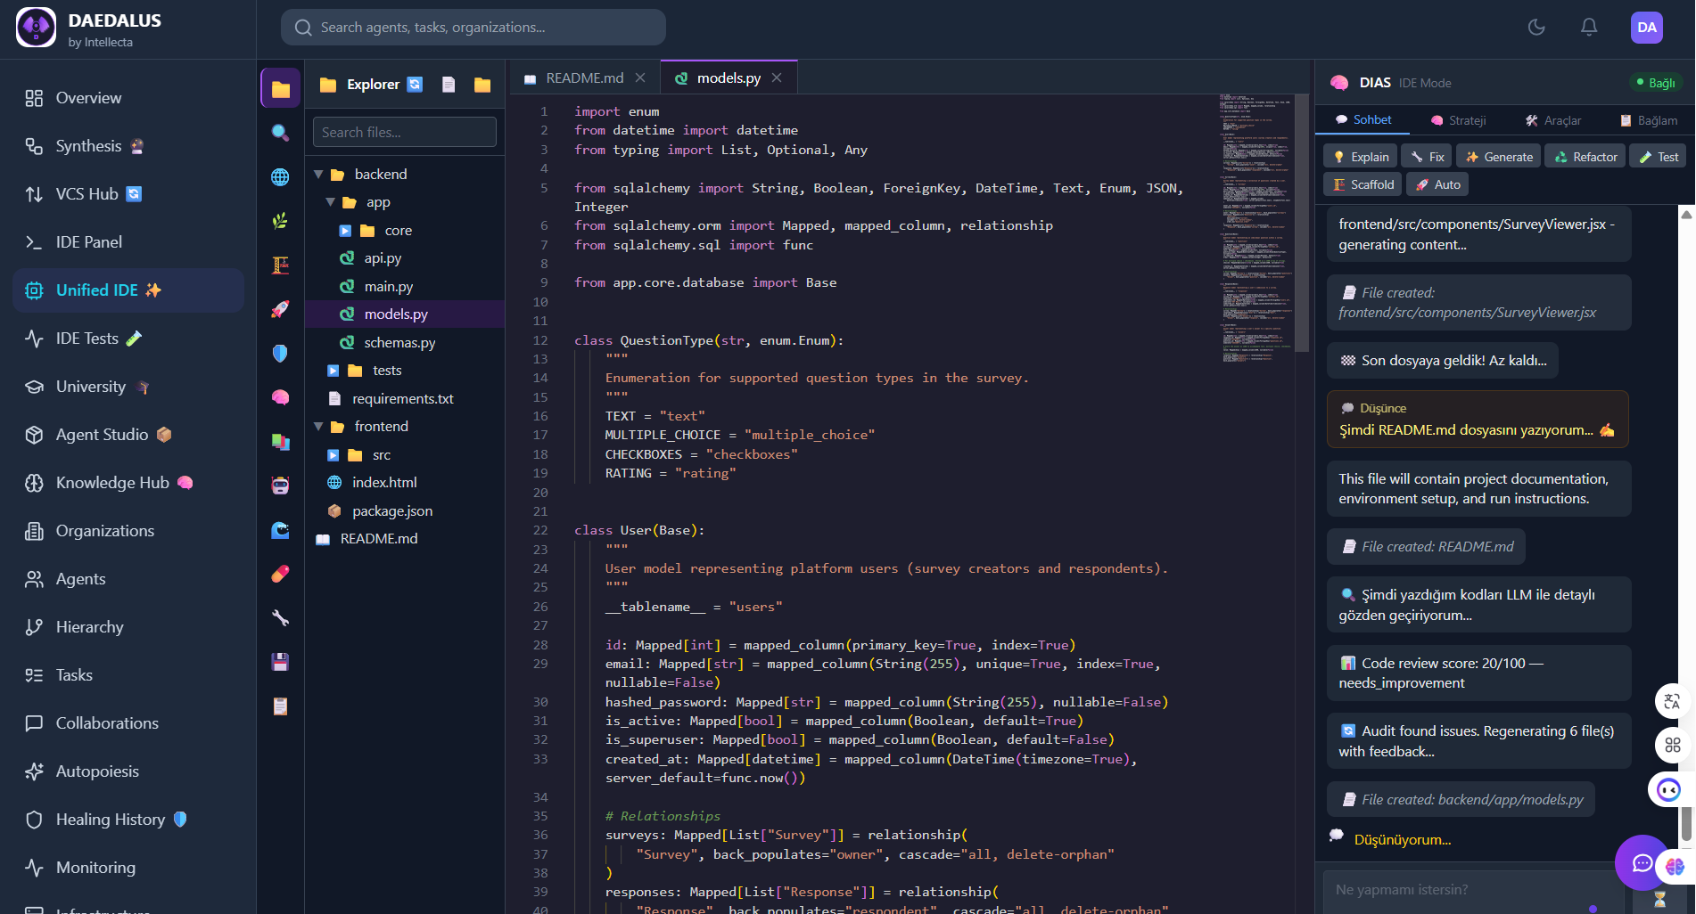The height and width of the screenshot is (914, 1696).
Task: Open the pink brain icon in activity bar
Action: (280, 397)
